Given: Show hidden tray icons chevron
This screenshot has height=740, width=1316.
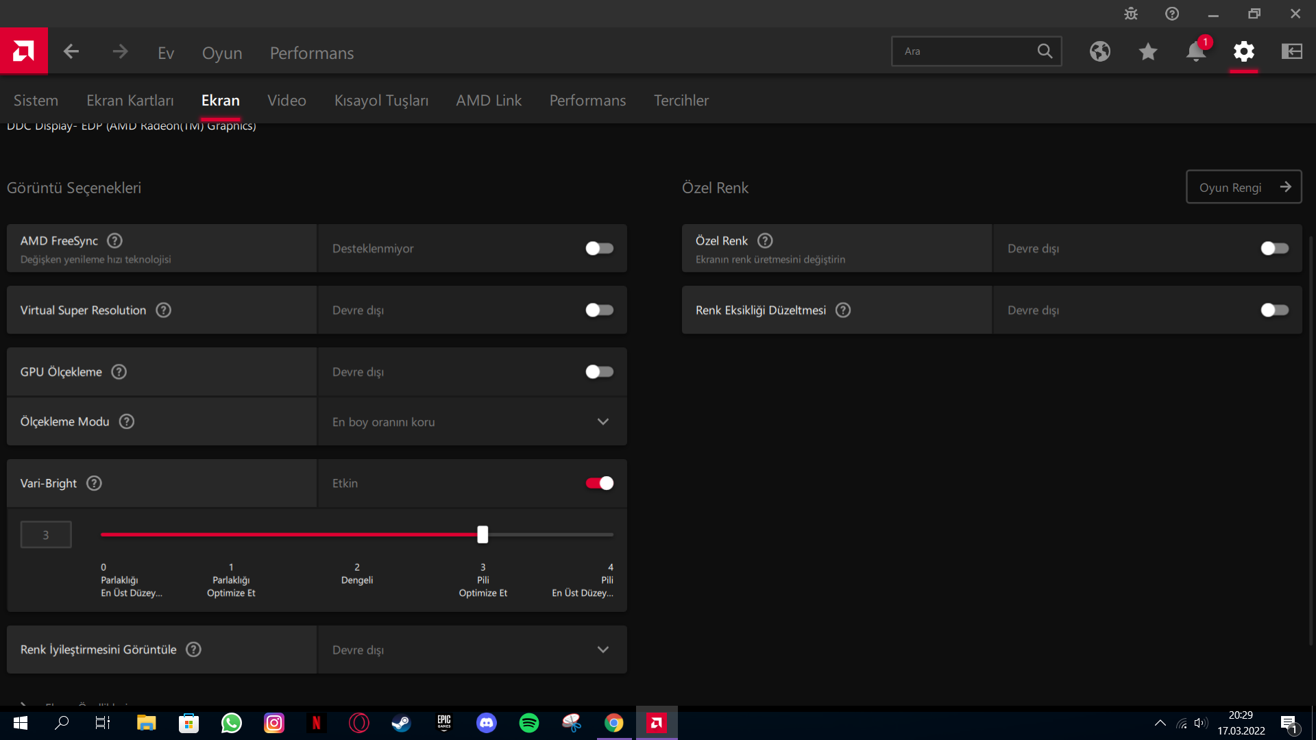Looking at the screenshot, I should click(1160, 723).
